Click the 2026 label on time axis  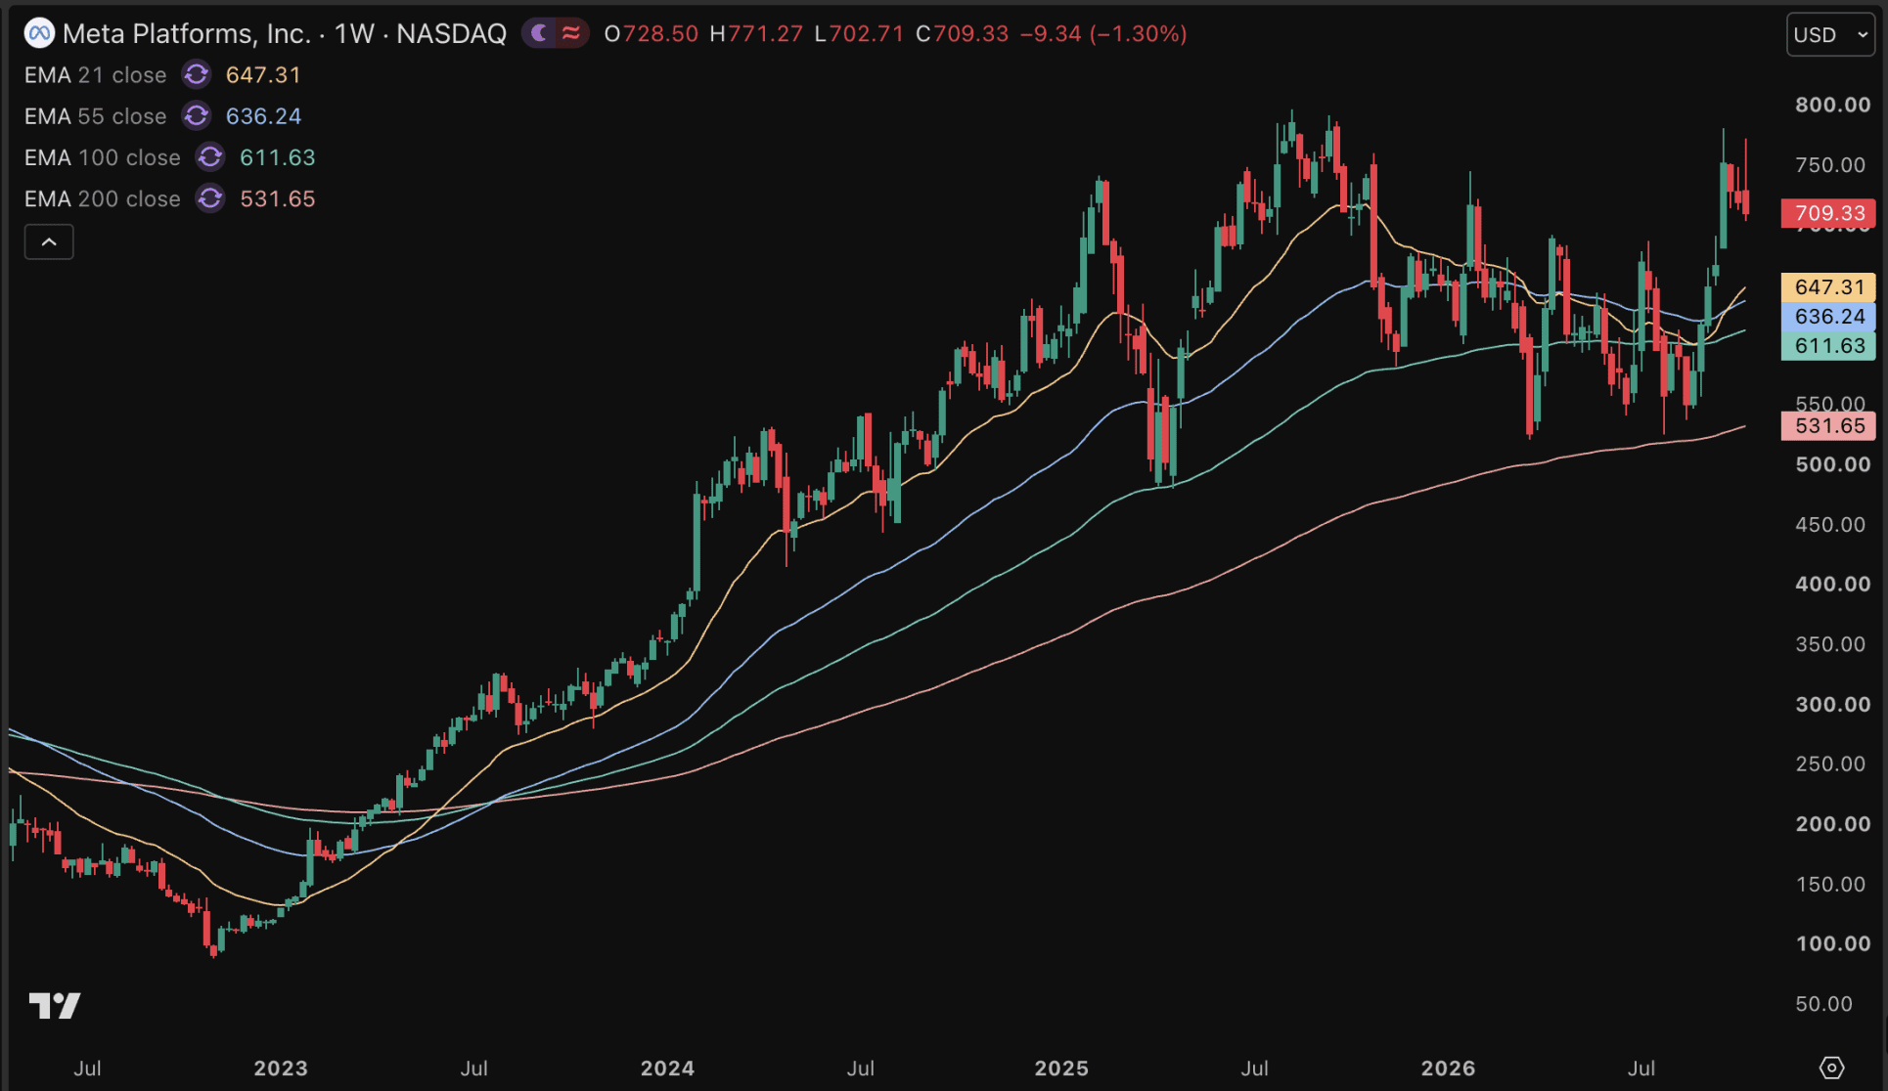coord(1448,1068)
